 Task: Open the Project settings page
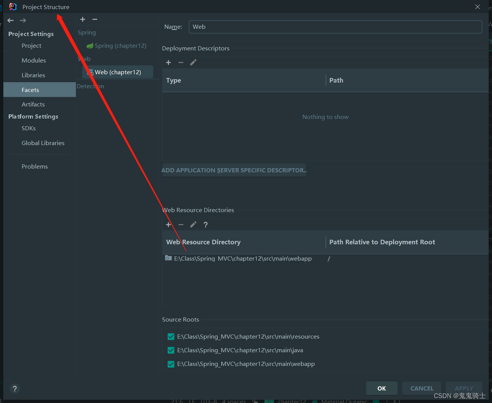tap(31, 46)
